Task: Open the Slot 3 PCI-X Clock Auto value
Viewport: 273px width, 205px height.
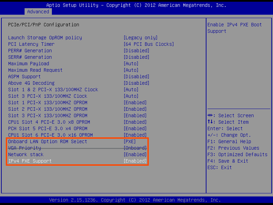Action: 131,96
